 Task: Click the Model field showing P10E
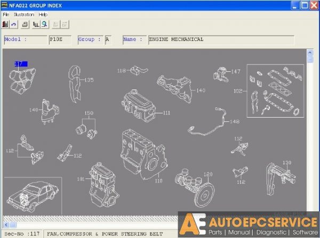point(60,39)
